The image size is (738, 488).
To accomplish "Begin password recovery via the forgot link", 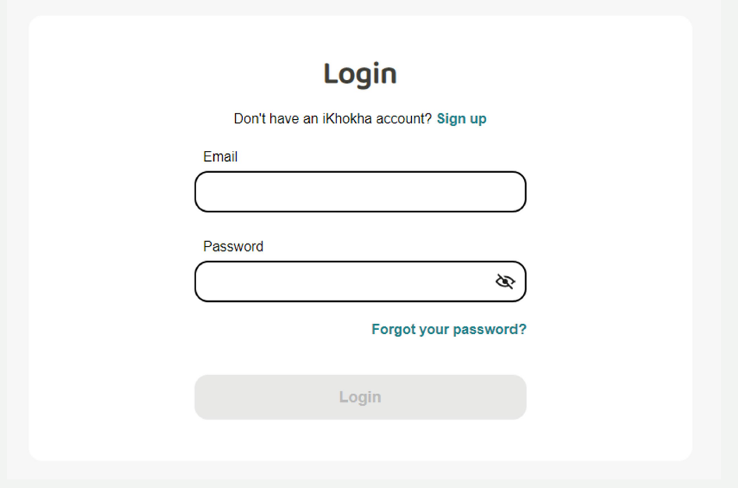I will click(x=448, y=329).
